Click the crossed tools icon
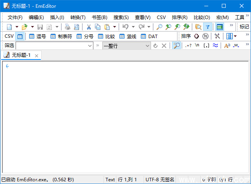 (217, 36)
